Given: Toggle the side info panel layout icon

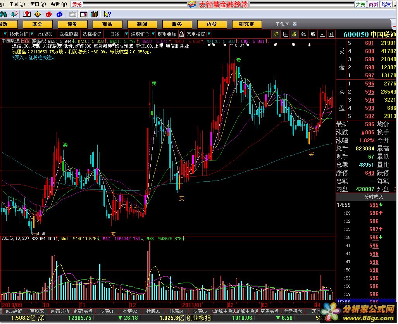Looking at the screenshot, I should [x=83, y=14].
